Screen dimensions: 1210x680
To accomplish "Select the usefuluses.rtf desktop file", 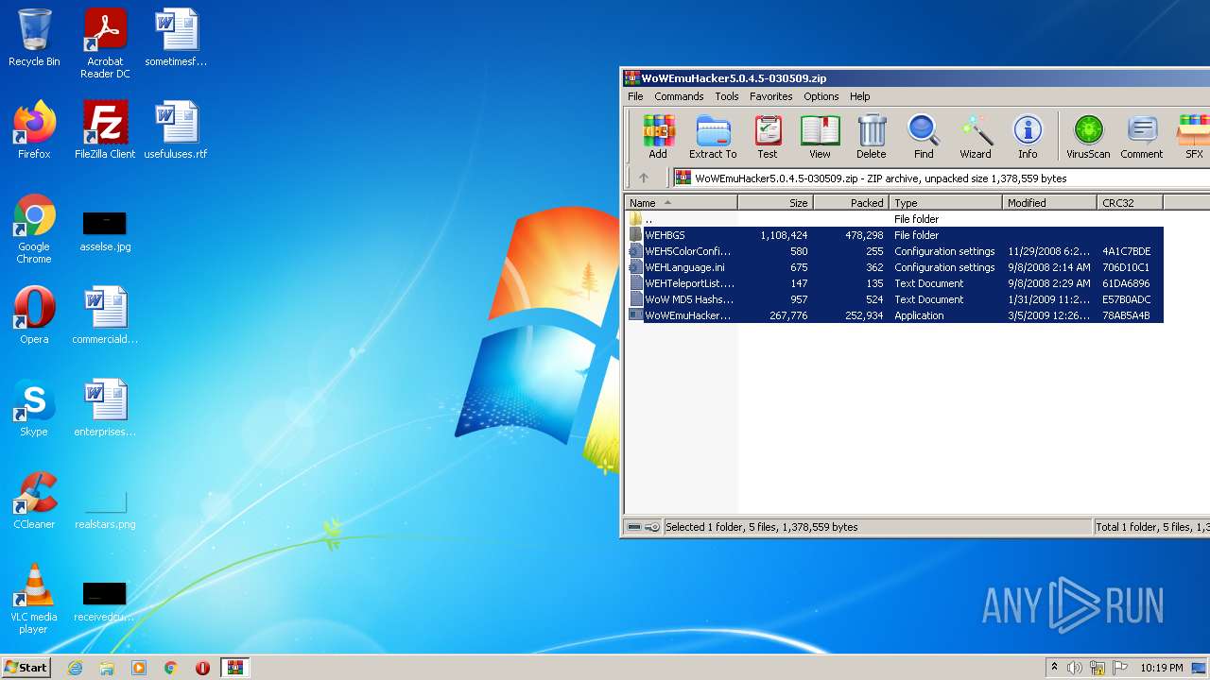I will 176,130.
